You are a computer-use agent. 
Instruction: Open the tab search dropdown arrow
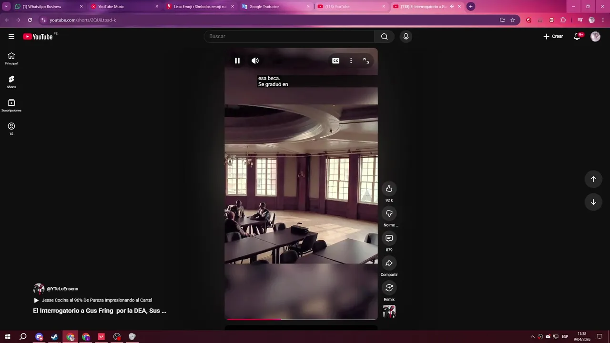(6, 7)
